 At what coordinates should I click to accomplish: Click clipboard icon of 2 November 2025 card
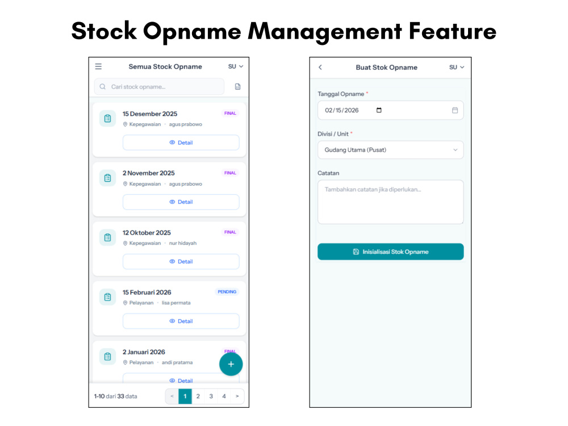(107, 178)
